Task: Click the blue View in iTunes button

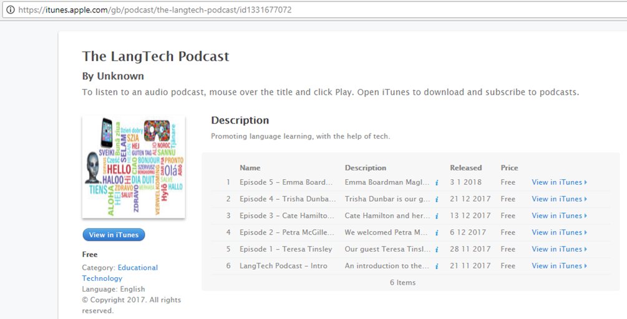Action: point(114,235)
